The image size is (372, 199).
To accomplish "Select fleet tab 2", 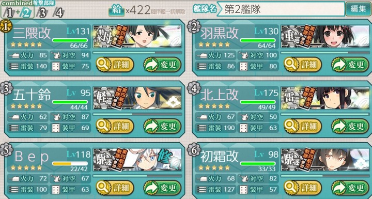I will point(25,13).
